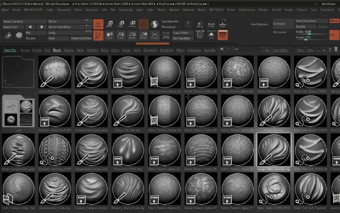Toggle the Floor grid display
The image size is (340, 213).
222,24
